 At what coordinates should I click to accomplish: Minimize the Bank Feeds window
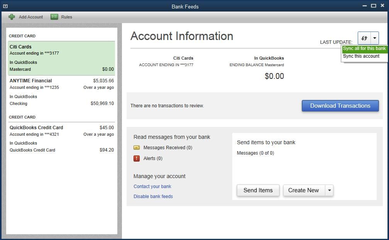[364, 6]
